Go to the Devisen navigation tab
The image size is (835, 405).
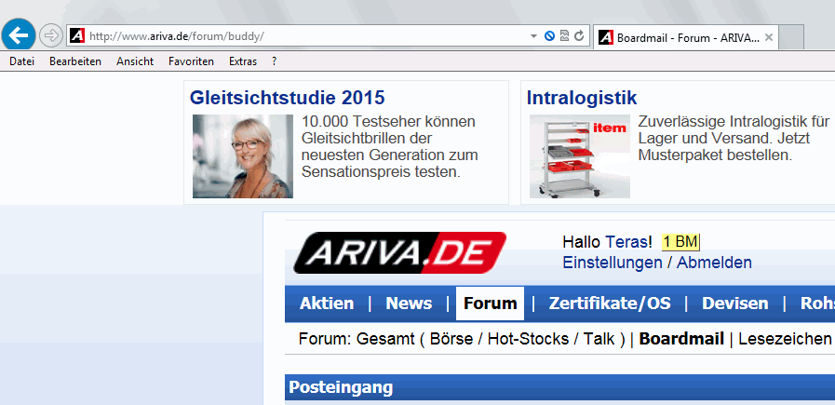pos(734,304)
